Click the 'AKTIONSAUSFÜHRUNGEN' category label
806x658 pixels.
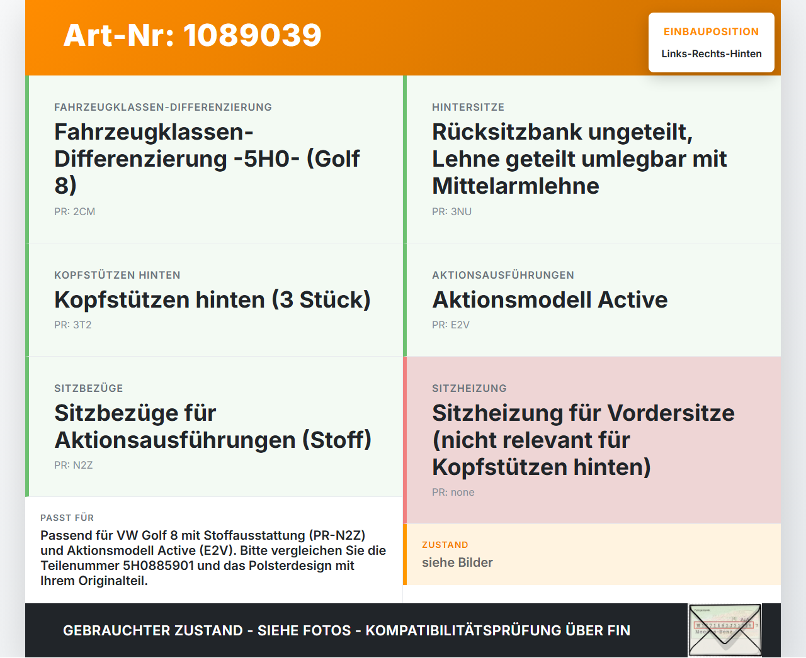point(503,275)
